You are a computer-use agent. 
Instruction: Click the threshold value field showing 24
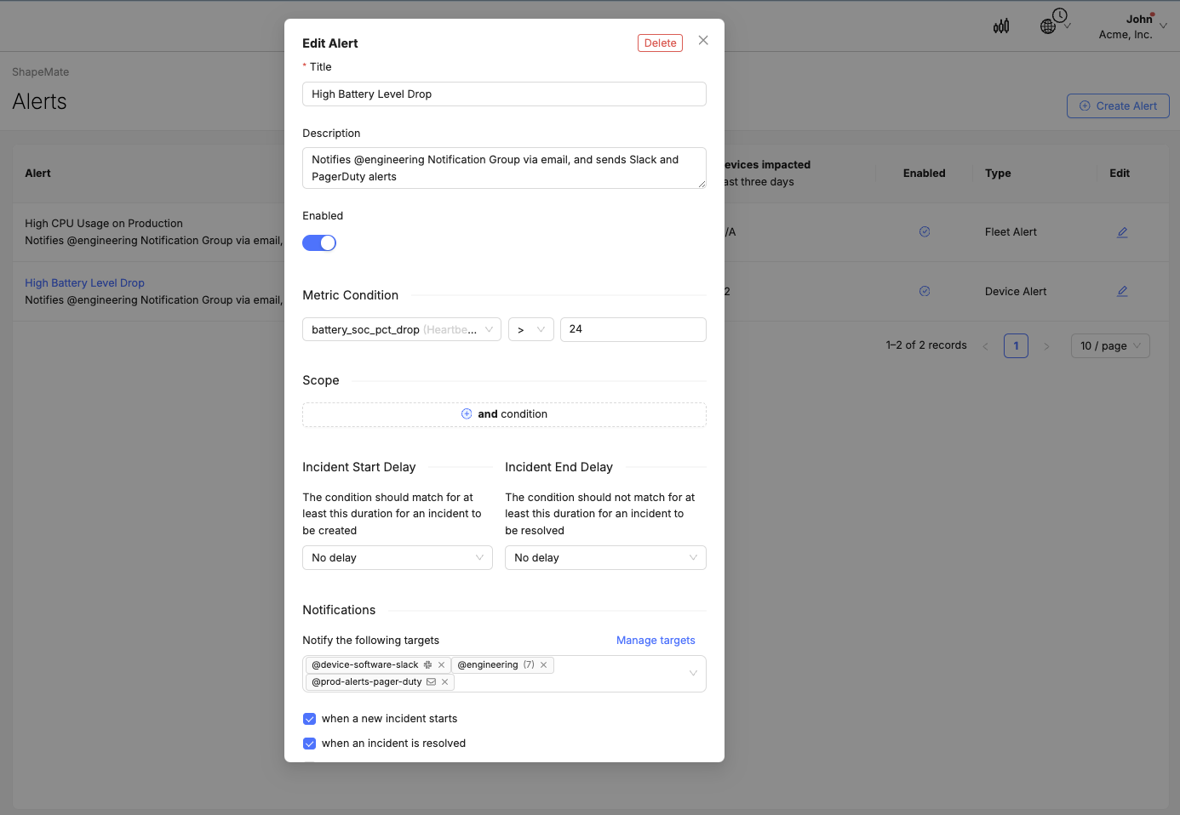tap(633, 329)
